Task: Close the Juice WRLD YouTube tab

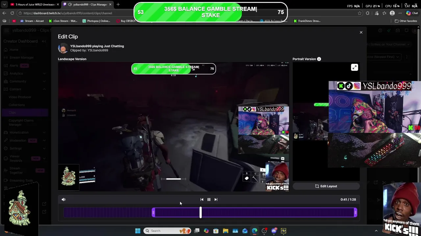Action: 58,5
